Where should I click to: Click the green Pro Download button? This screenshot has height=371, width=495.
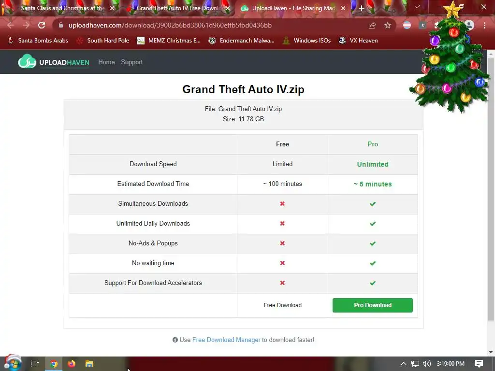click(x=373, y=305)
